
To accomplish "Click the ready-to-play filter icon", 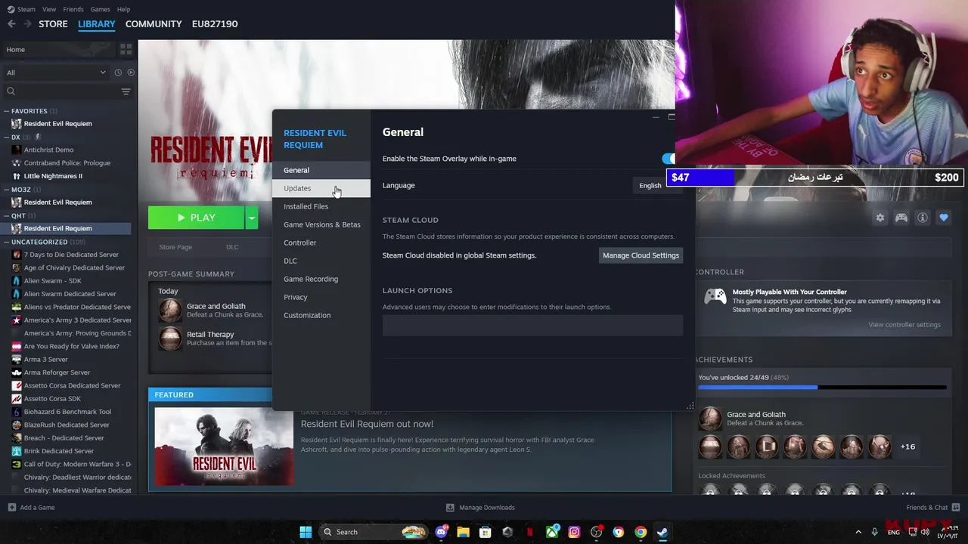I will 131,73.
